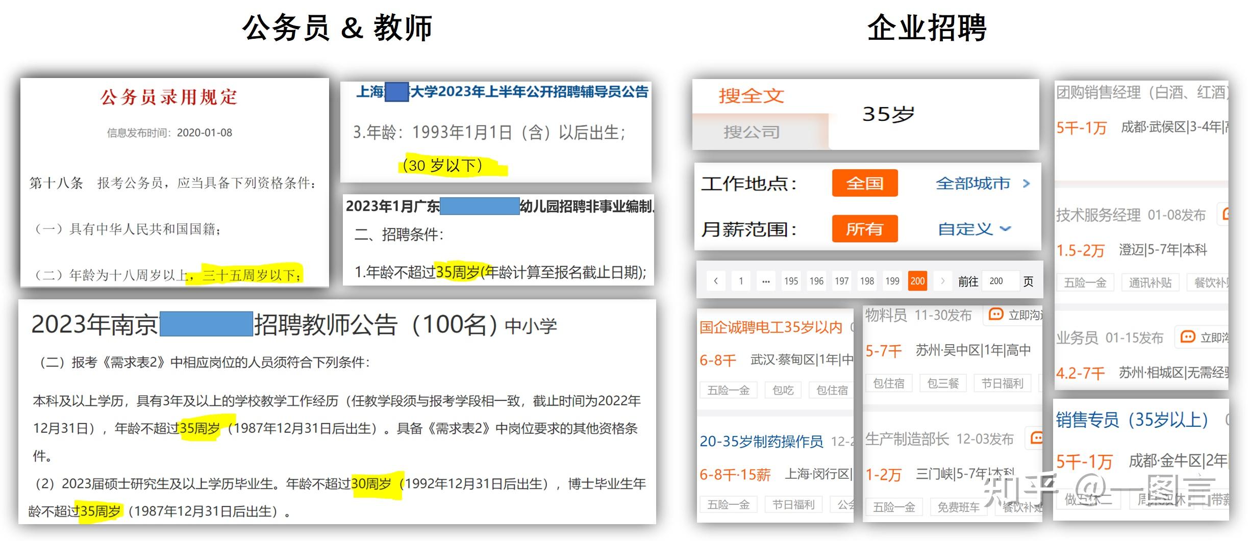1248x541 pixels.
Task: Click 立即沟通 chat icon for 业务员
Action: click(x=1188, y=337)
